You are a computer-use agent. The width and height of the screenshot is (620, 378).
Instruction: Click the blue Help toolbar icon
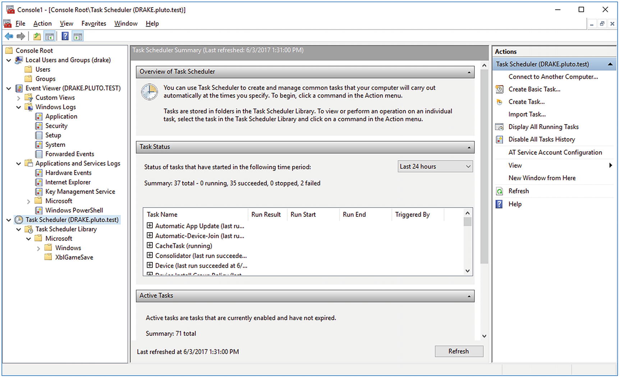65,36
